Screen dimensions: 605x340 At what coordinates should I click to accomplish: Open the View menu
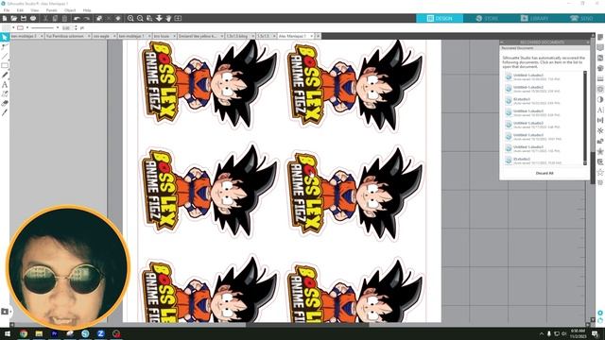[35, 10]
